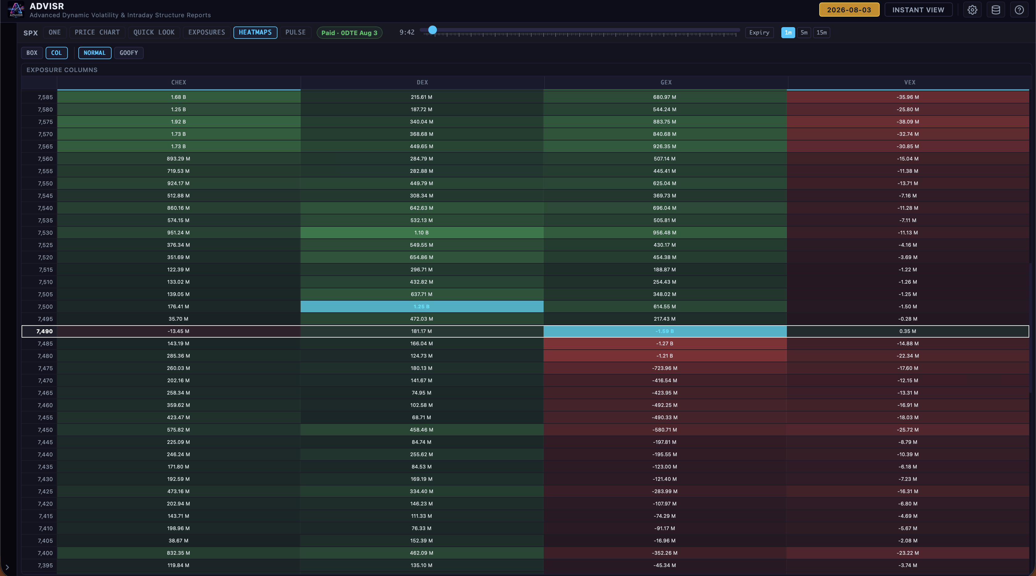This screenshot has height=576, width=1036.
Task: Click the DEX column header
Action: coord(422,82)
